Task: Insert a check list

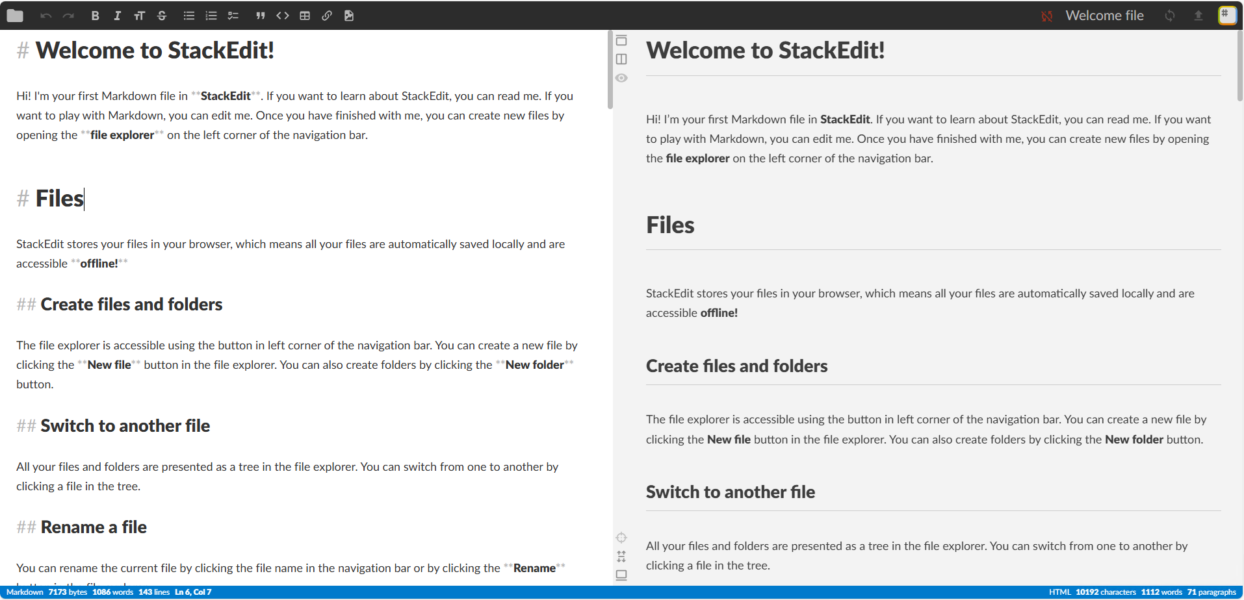Action: pyautogui.click(x=233, y=16)
